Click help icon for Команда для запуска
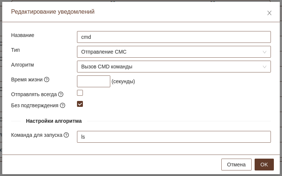The image size is (282, 176). pyautogui.click(x=66, y=135)
